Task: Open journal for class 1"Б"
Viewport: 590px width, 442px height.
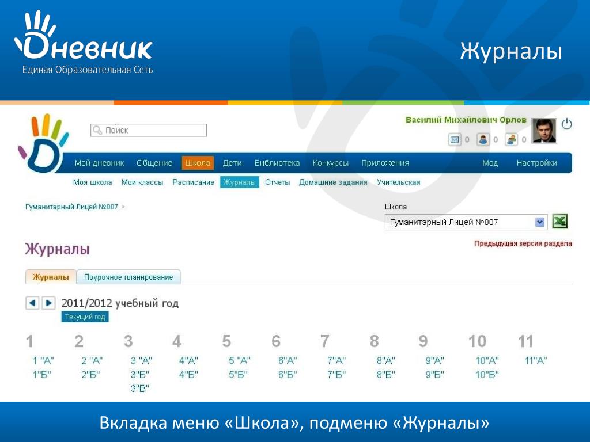Action: coord(41,374)
